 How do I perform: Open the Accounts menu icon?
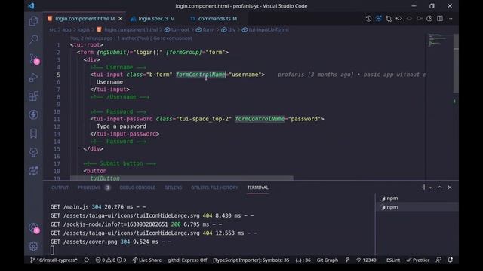click(34, 228)
